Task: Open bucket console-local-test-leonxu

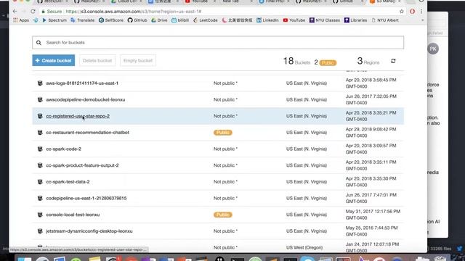Action: click(73, 215)
